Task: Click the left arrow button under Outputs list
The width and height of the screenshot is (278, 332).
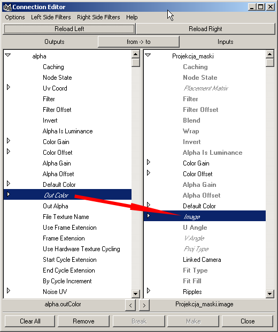Action: tap(130, 305)
